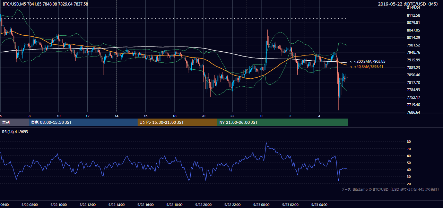Click price axis label 7686.64
Viewport: 443px width, 208px height.
point(413,112)
